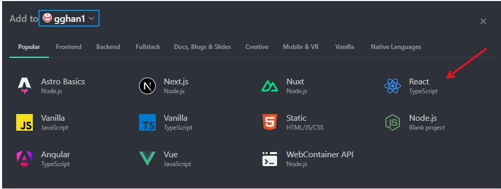Select the Vue logo icon

(147, 159)
